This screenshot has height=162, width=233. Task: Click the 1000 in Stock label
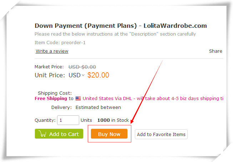(x=113, y=120)
